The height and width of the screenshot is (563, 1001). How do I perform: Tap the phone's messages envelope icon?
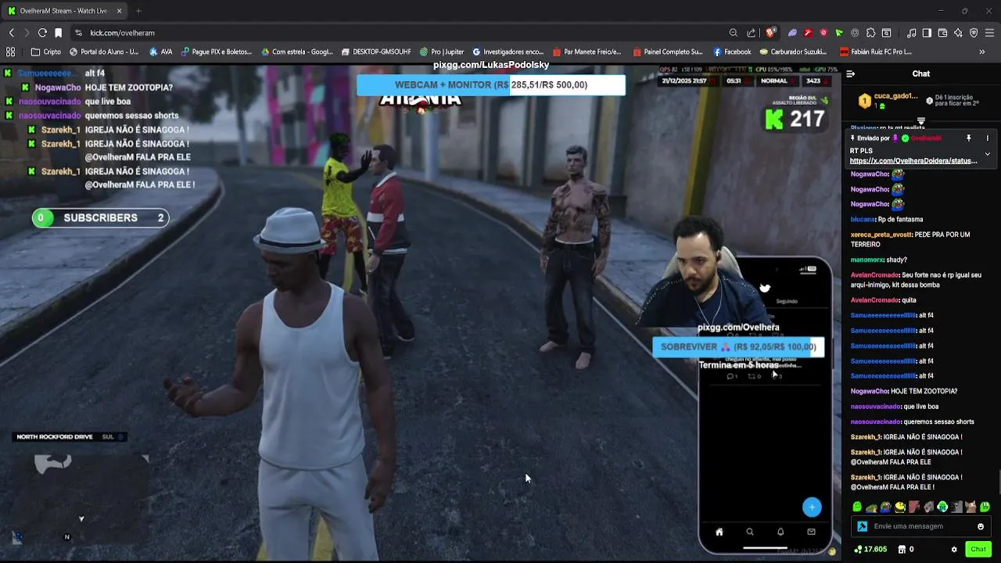(x=811, y=532)
